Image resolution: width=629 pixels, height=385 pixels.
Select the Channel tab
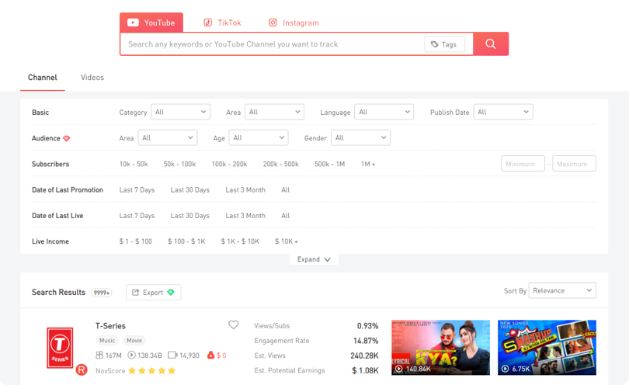coord(43,78)
